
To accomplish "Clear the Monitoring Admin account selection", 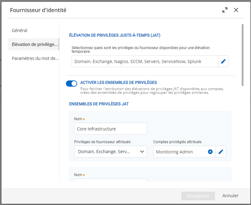I will pos(210,152).
